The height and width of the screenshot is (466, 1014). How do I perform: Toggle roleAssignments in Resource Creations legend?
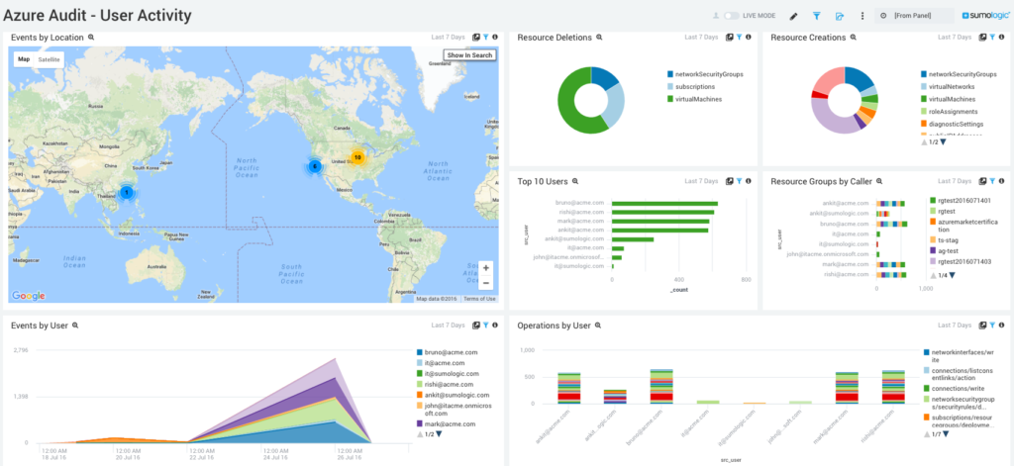pyautogui.click(x=949, y=111)
